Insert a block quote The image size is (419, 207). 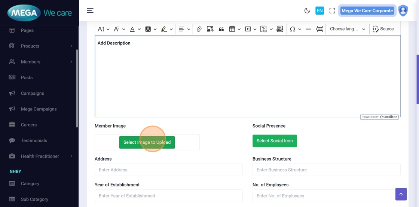coord(221,29)
